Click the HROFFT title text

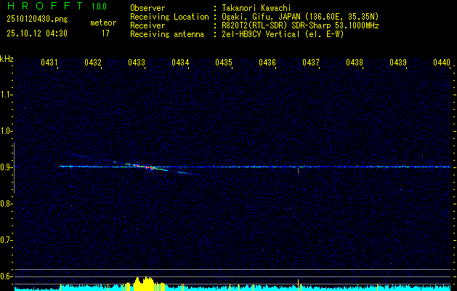[x=44, y=7]
